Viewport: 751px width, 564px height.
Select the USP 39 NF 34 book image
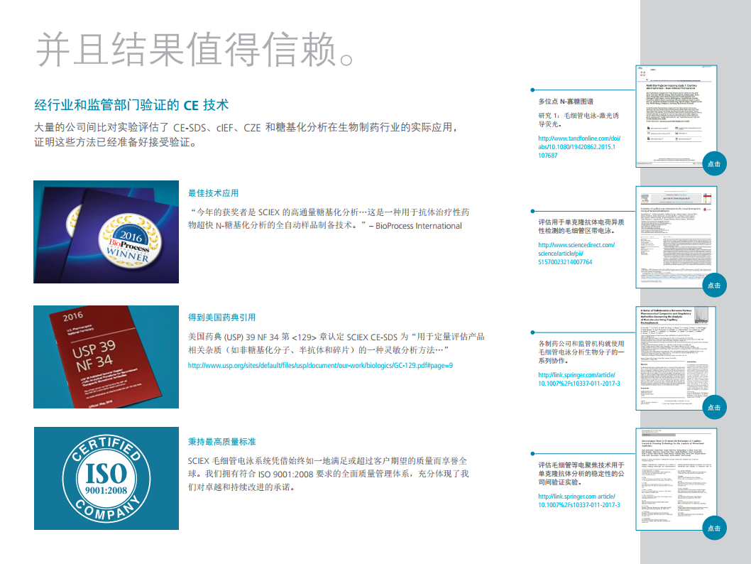106,357
